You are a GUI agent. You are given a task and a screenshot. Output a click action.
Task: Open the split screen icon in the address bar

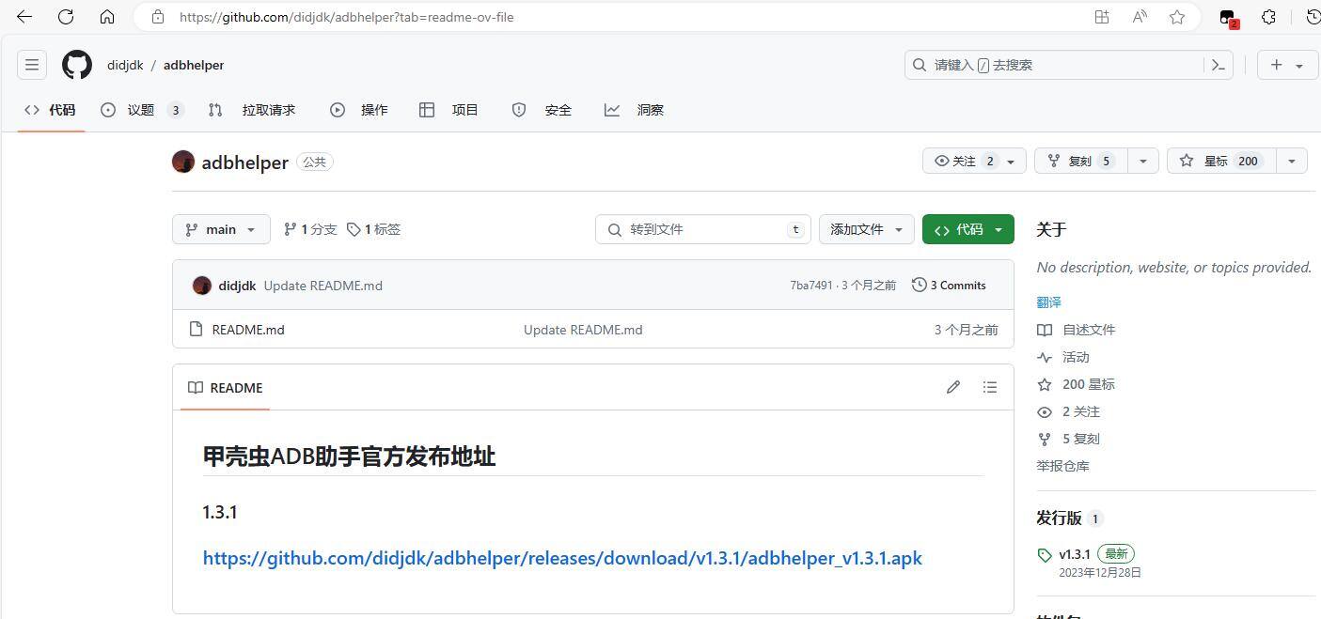coord(1102,17)
